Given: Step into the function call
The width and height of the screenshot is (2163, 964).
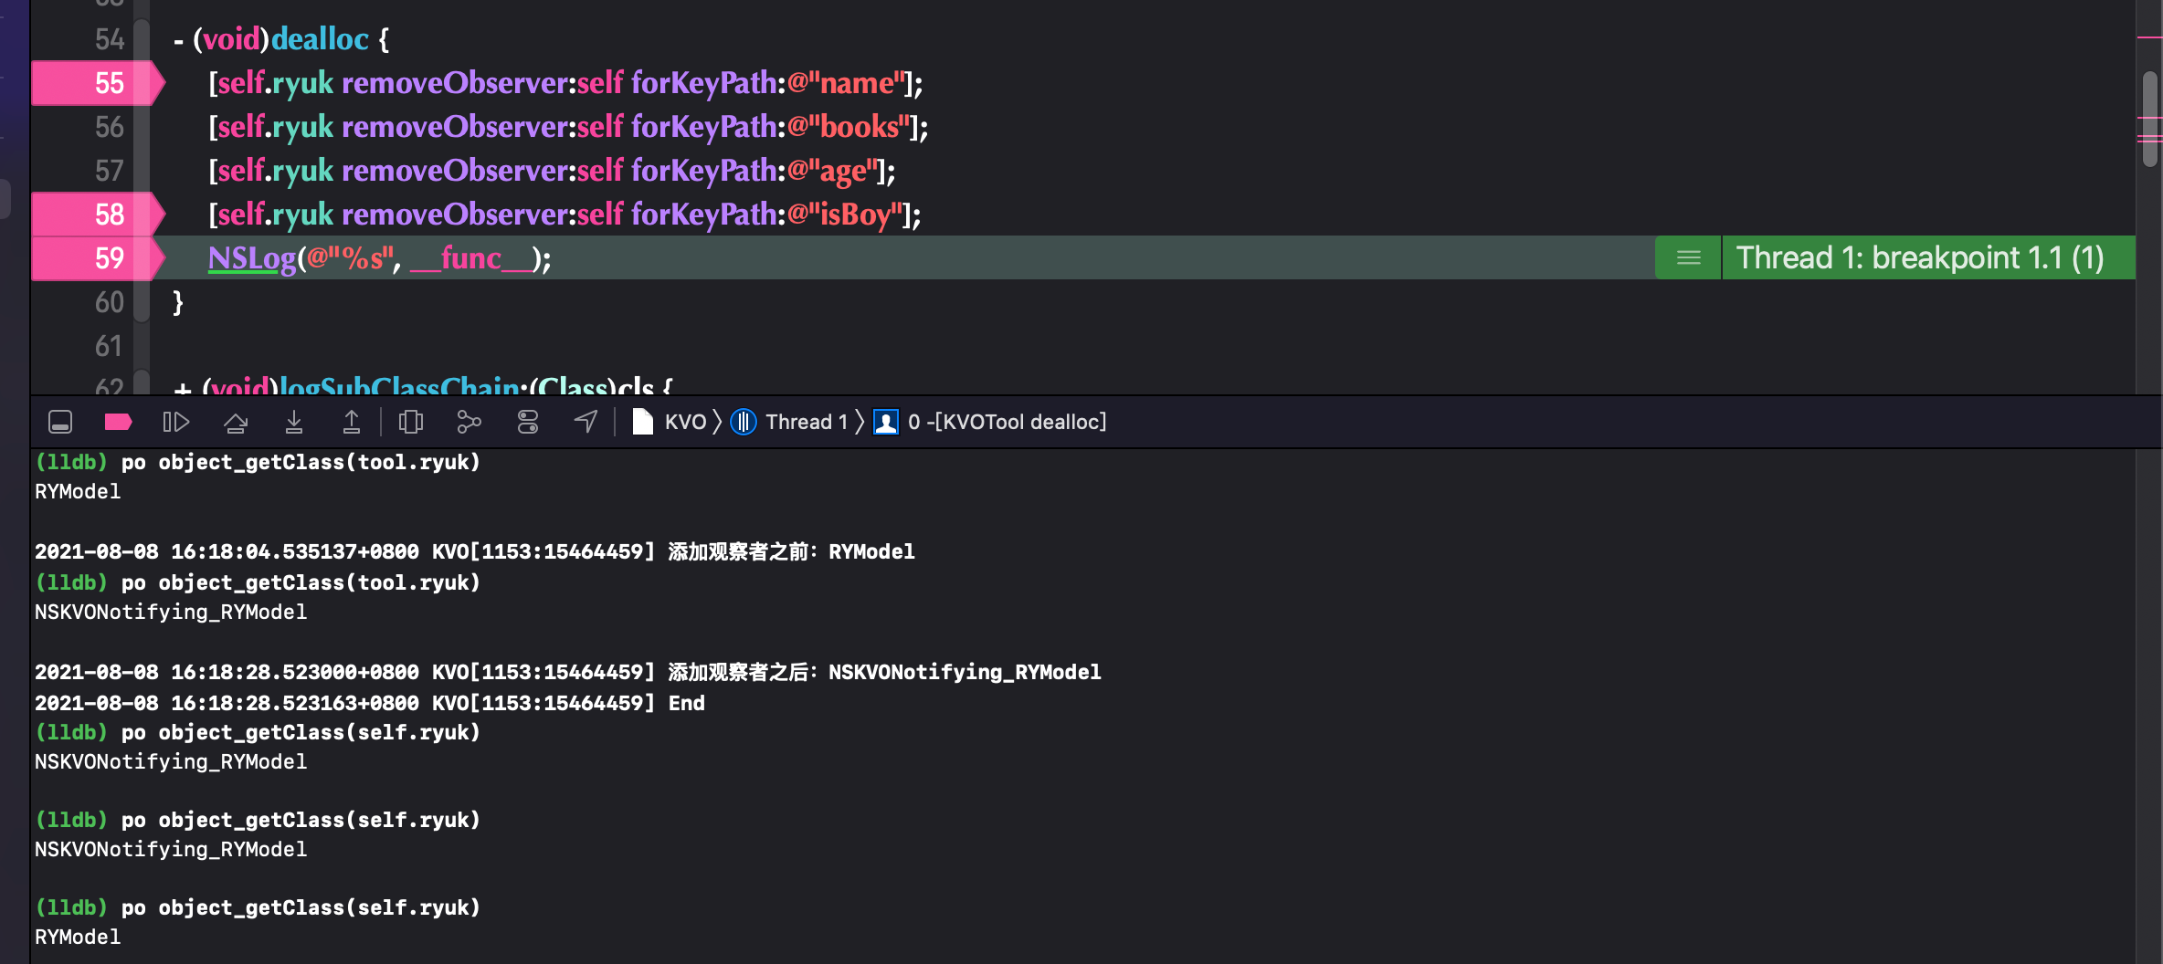Looking at the screenshot, I should click(293, 422).
